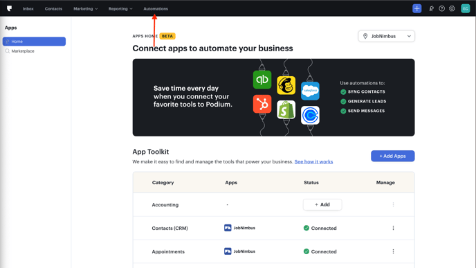Click the Marketplace search icon
This screenshot has width=476, height=268.
click(x=8, y=51)
